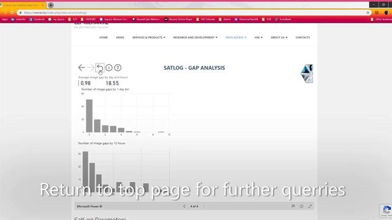Open the RoundCube Webmail bookmark
392x220 pixels.
coord(146,19)
